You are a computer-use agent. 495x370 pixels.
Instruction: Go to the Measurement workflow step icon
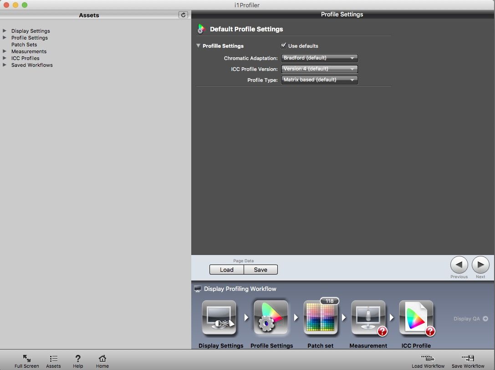click(368, 317)
